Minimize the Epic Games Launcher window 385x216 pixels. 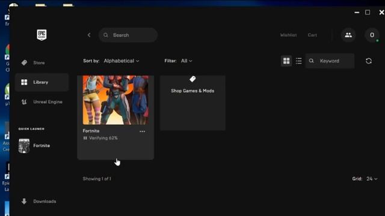[x=357, y=12]
